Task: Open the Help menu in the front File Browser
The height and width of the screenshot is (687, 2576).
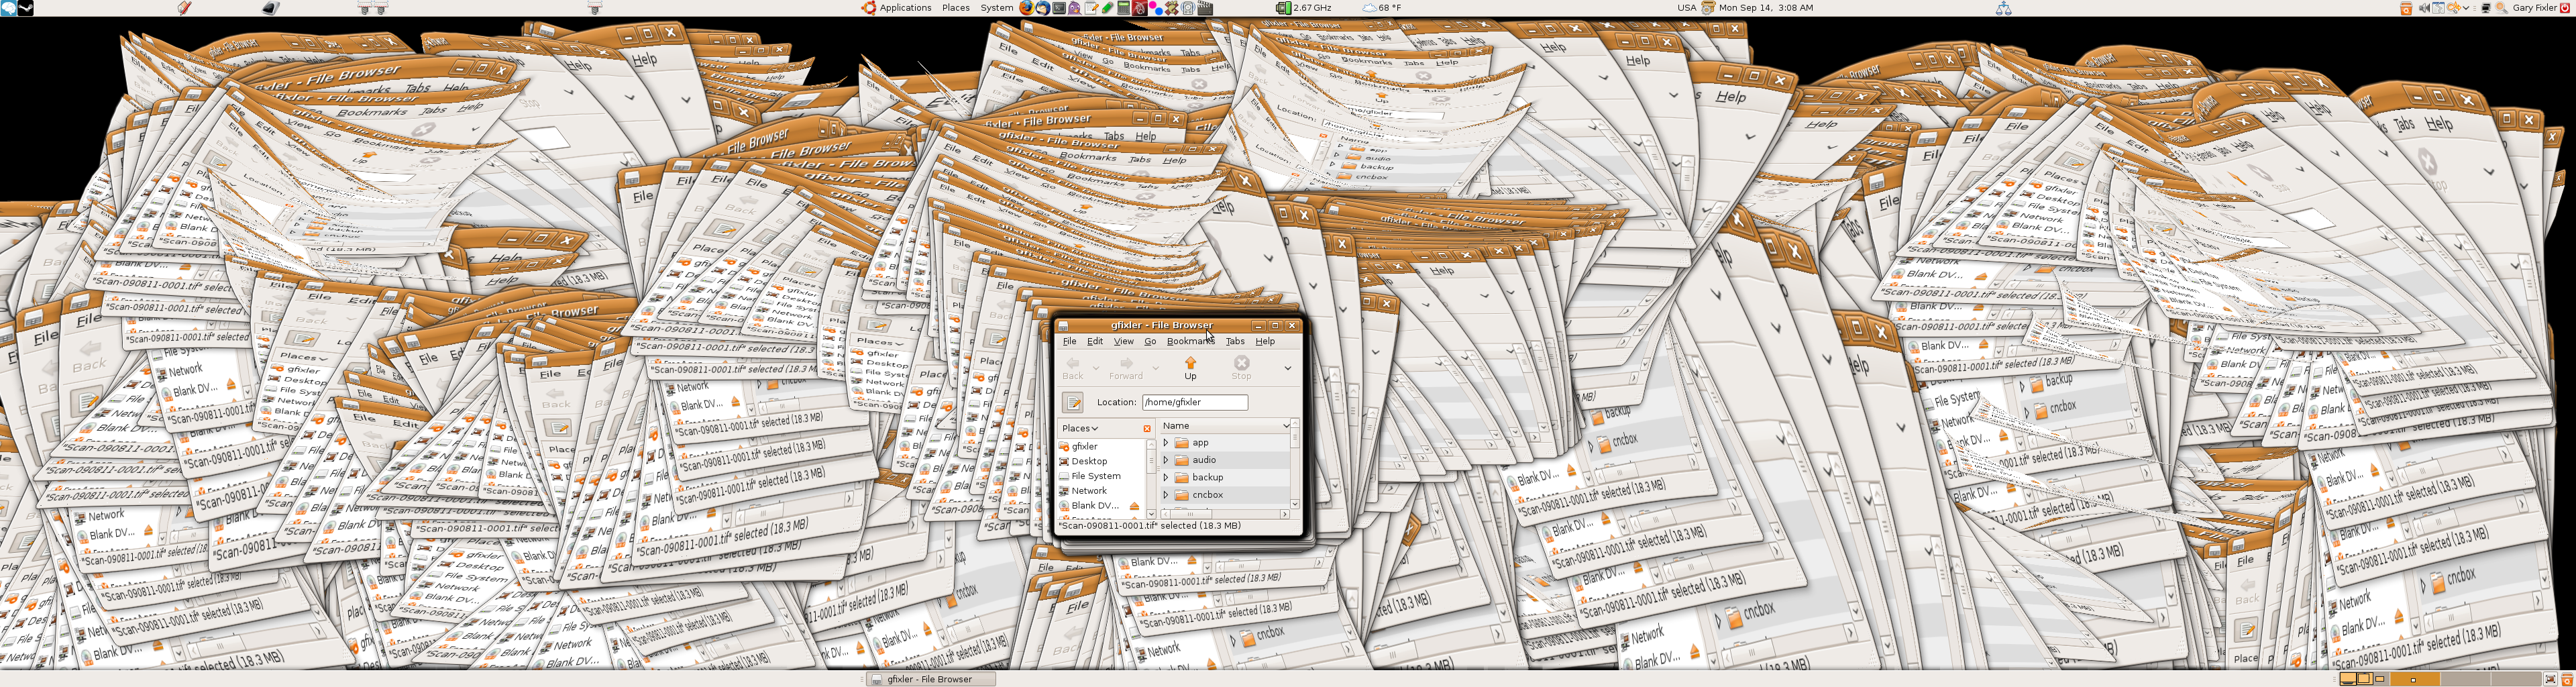Action: click(1265, 341)
